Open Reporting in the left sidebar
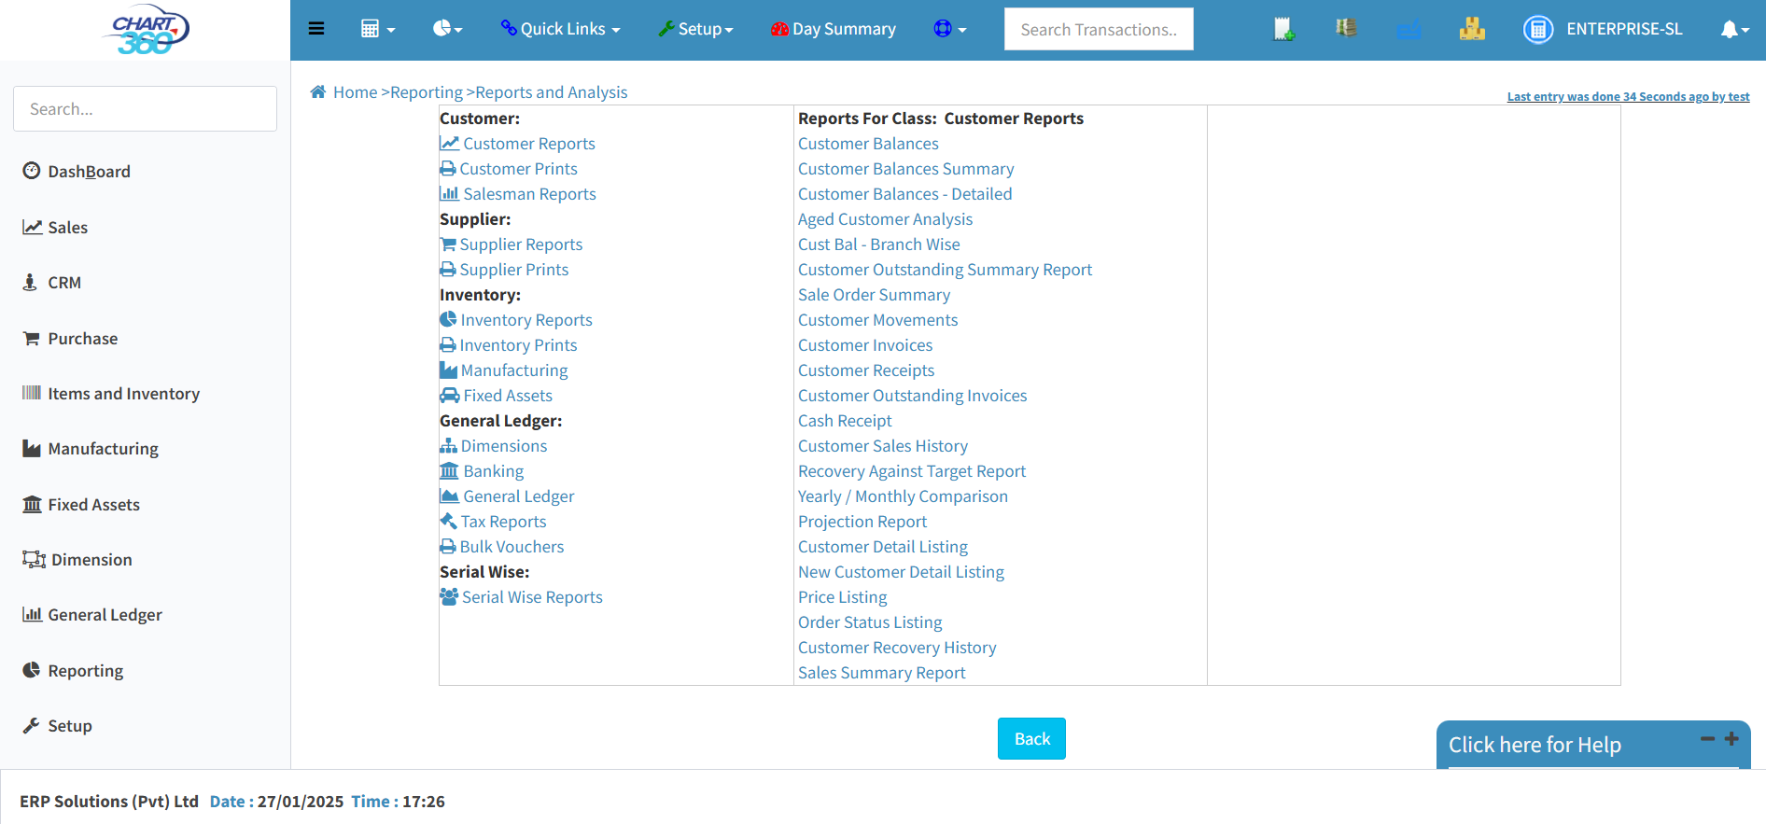The width and height of the screenshot is (1766, 824). [85, 670]
